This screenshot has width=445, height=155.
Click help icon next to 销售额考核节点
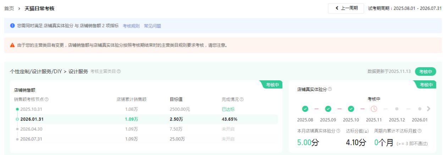coord(46,100)
